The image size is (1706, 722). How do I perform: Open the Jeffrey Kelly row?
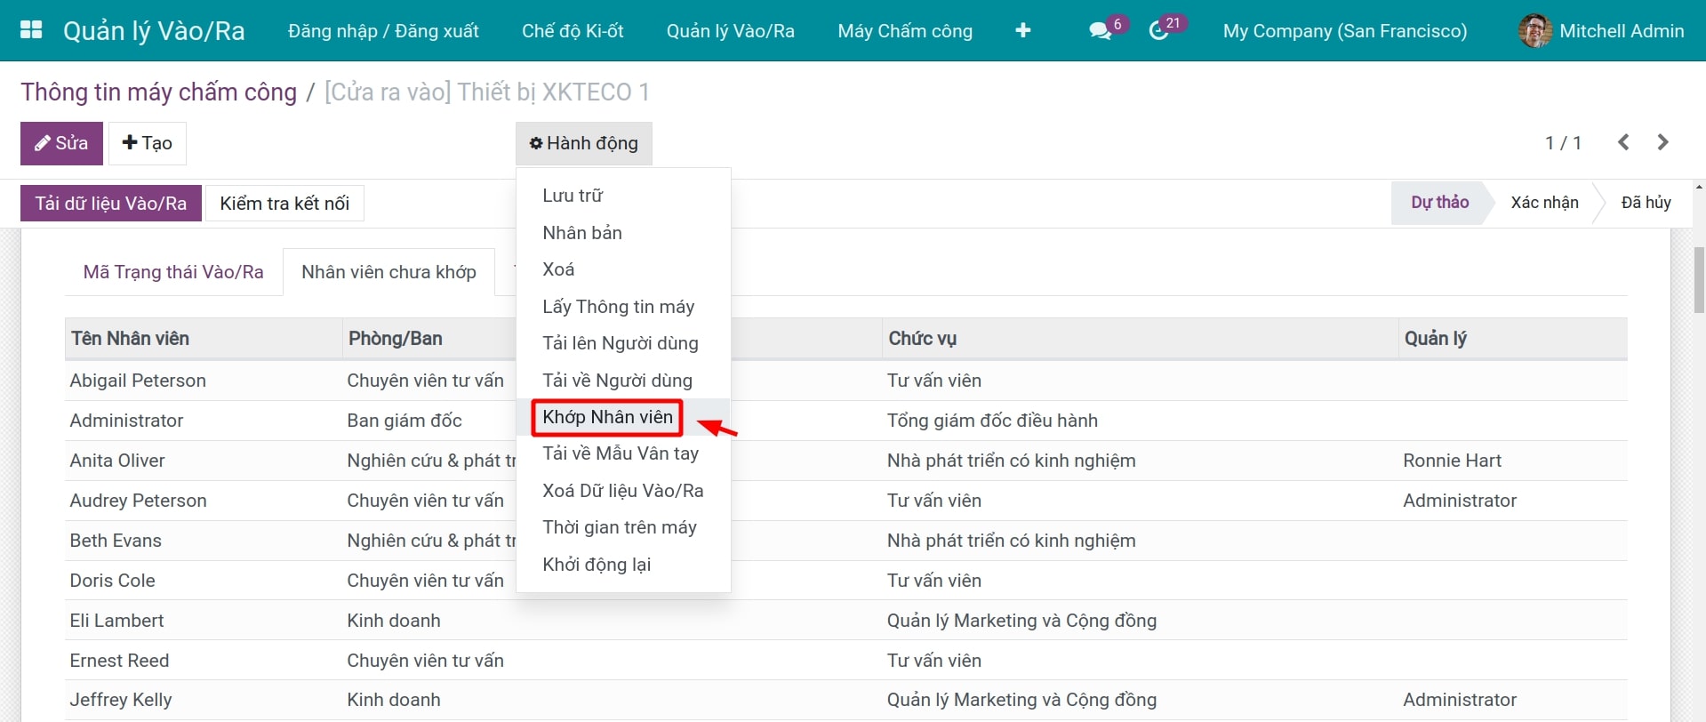[x=845, y=700]
